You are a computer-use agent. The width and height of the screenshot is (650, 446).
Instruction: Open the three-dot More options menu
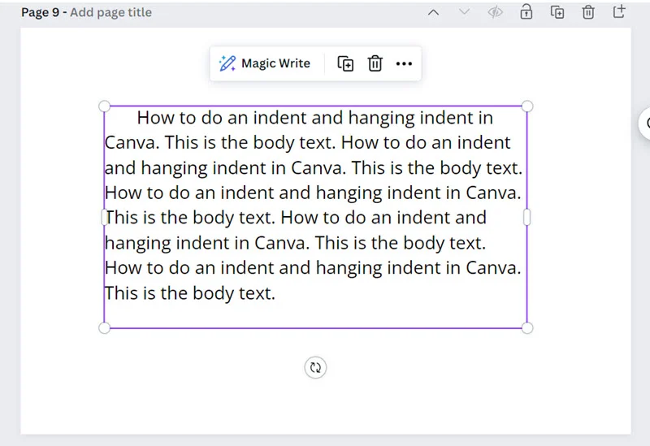coord(404,64)
